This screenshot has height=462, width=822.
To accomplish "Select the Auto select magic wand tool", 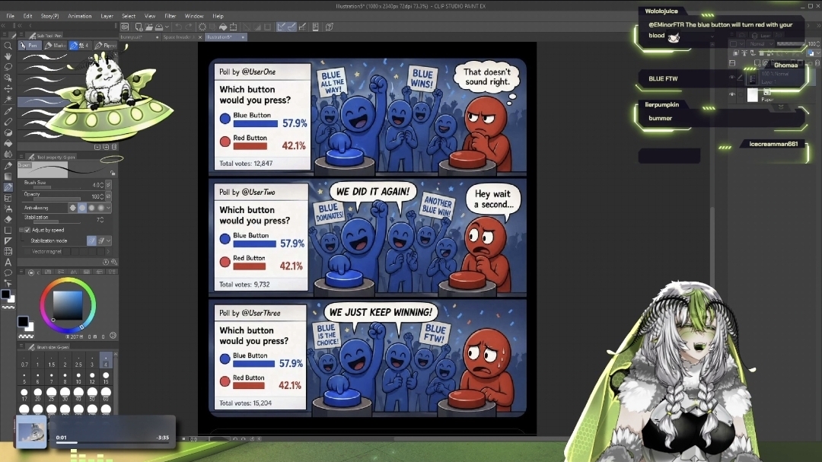I will [x=8, y=99].
